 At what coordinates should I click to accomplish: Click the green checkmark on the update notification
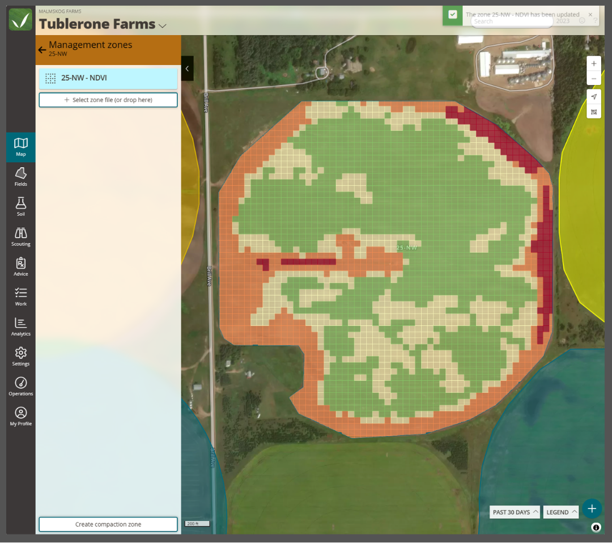(451, 15)
